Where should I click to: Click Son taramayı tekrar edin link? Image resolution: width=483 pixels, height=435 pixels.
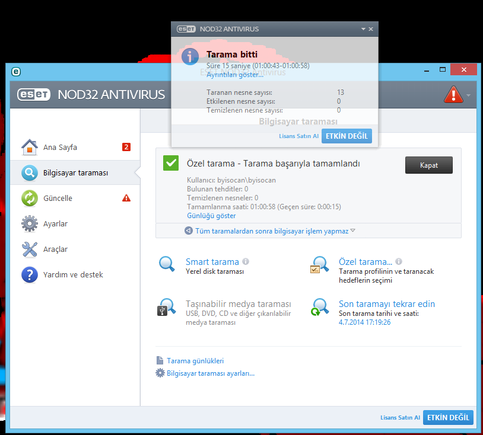[x=387, y=304]
